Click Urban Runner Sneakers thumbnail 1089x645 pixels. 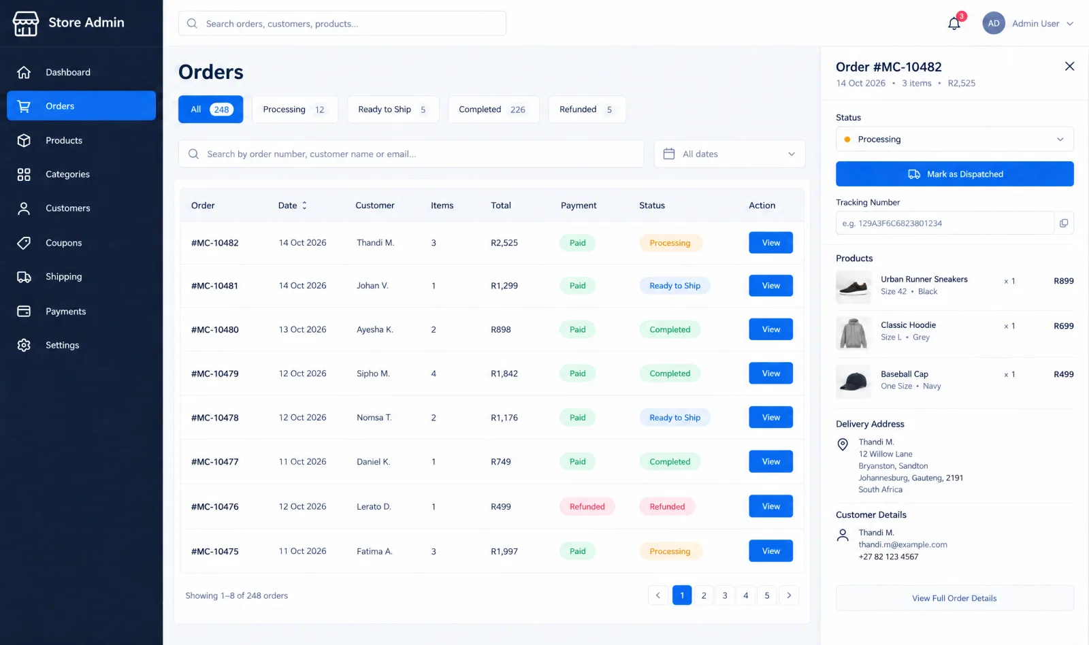coord(854,286)
